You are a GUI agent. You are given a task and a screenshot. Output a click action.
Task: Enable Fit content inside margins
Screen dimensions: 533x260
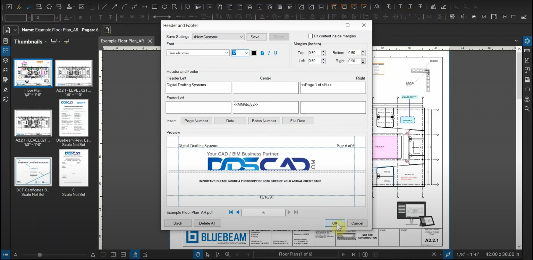point(310,36)
